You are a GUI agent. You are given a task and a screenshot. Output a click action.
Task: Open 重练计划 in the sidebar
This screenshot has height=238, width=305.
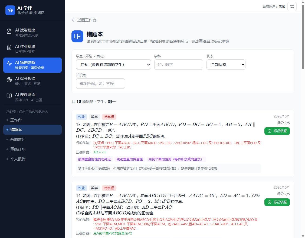pyautogui.click(x=32, y=149)
